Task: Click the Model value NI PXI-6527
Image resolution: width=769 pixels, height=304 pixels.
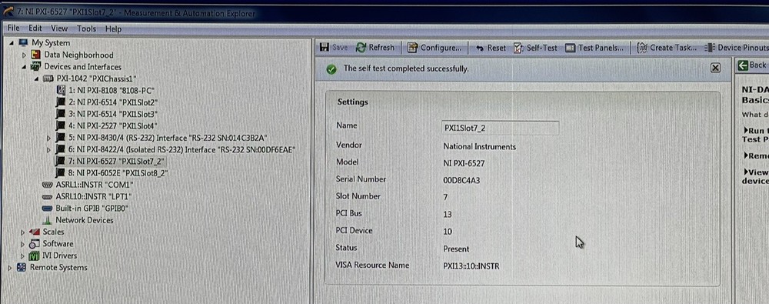Action: [x=464, y=163]
